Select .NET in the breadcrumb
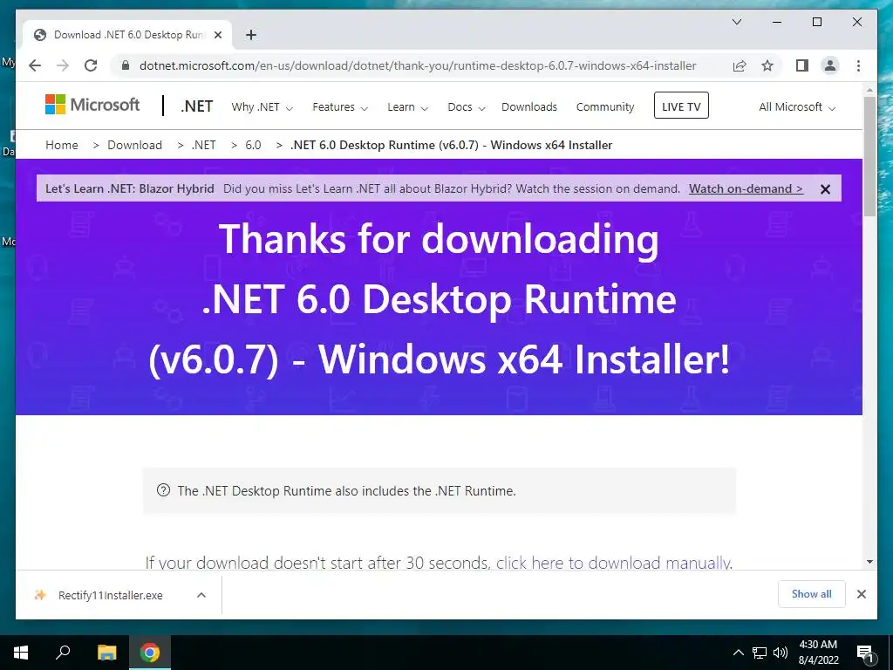Viewport: 893px width, 670px height. click(203, 146)
